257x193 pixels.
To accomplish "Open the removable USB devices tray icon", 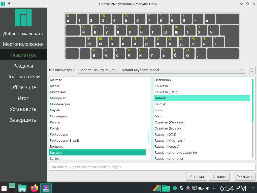I will coord(181,188).
